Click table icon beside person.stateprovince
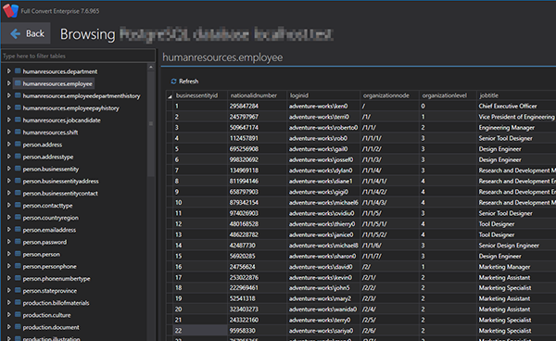Viewport: 556px width, 341px height. tap(18, 290)
